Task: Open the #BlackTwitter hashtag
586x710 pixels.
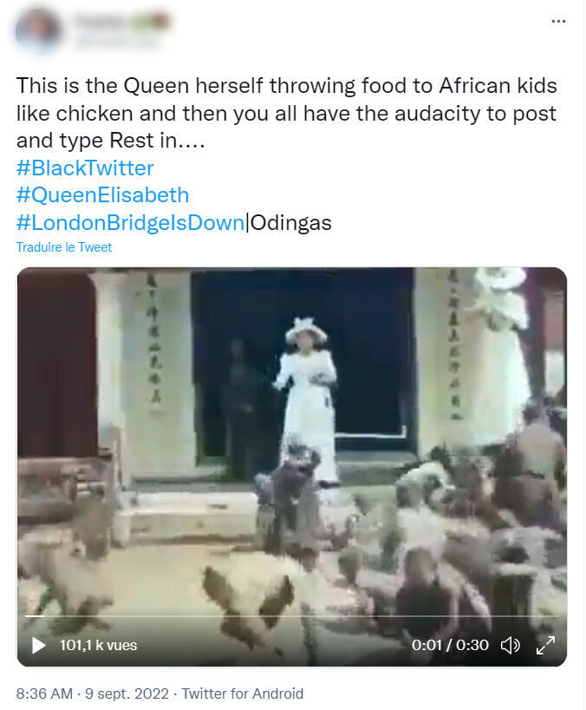Action: pyautogui.click(x=85, y=168)
